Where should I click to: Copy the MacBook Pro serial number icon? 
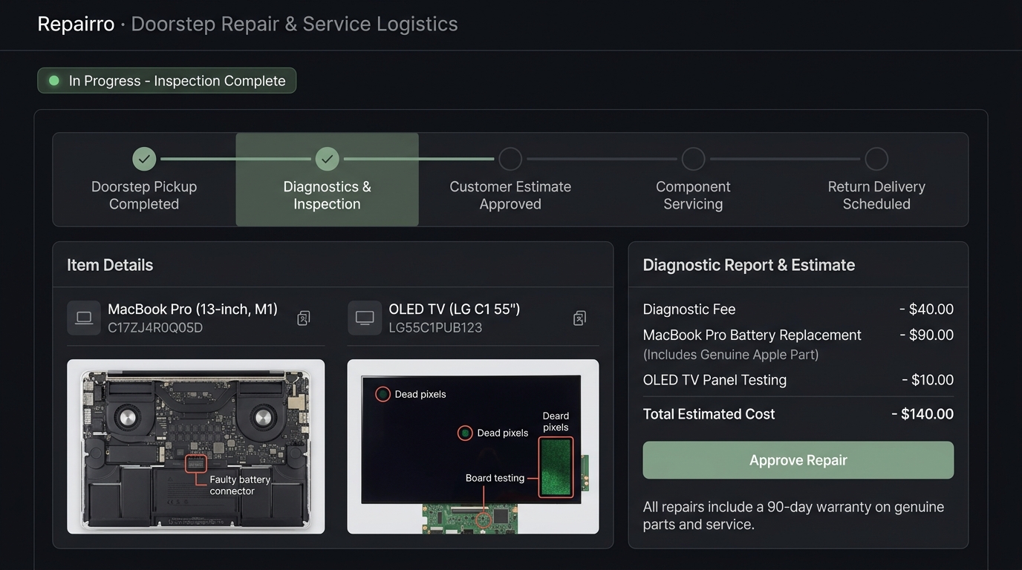(x=303, y=318)
